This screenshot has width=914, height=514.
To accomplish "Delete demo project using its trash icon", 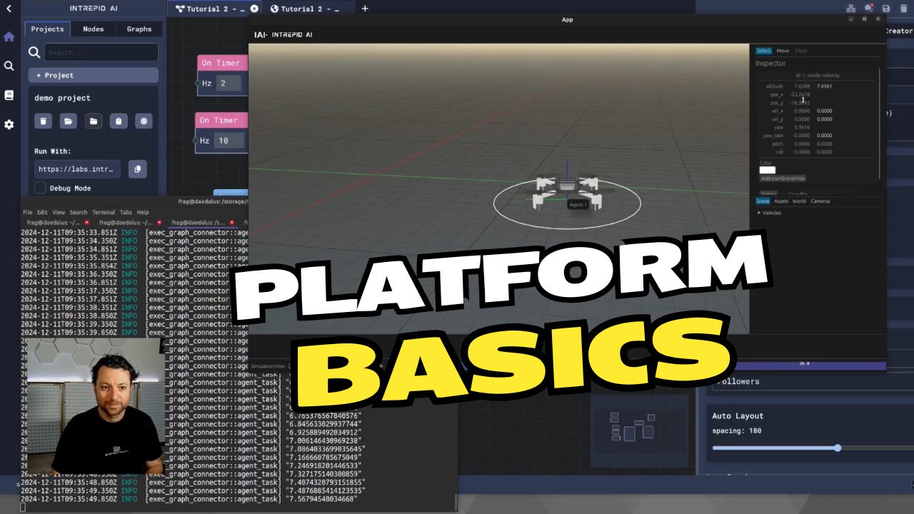I will click(x=43, y=121).
